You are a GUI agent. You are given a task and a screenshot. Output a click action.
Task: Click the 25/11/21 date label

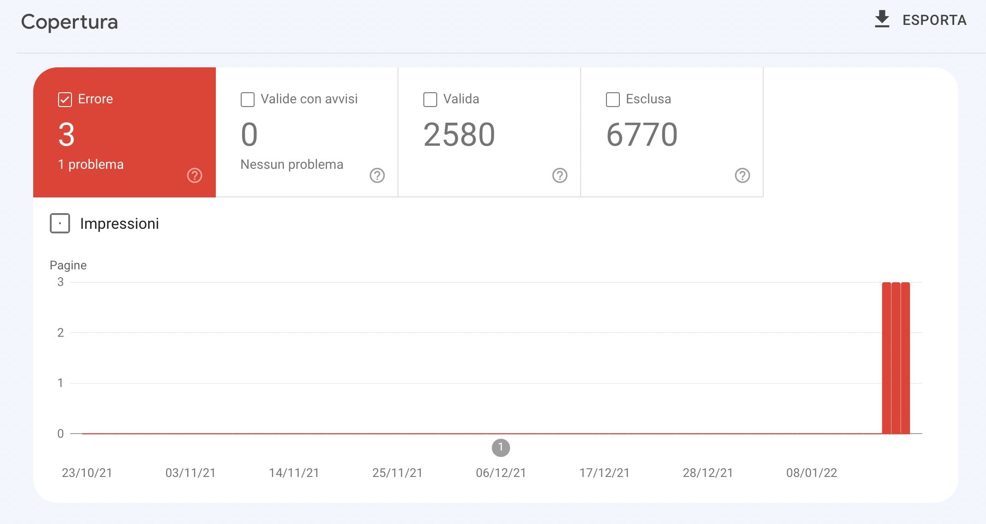pyautogui.click(x=398, y=473)
